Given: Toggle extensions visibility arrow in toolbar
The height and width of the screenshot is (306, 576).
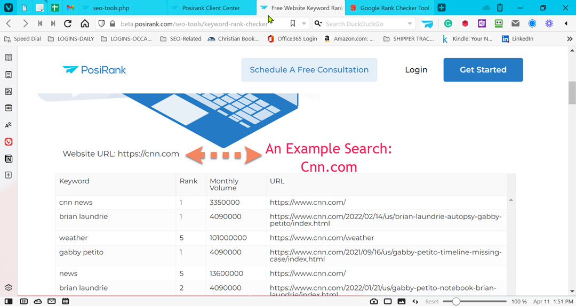Looking at the screenshot, I should (x=566, y=23).
